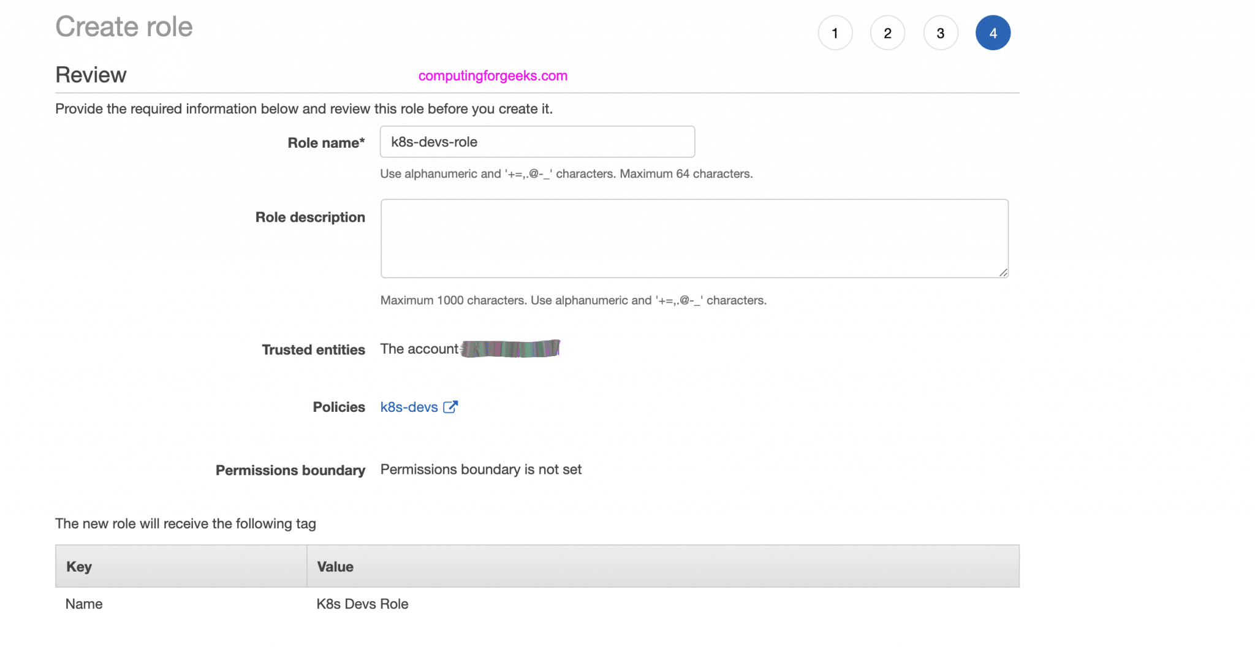
Task: Click the Value column header
Action: 335,566
